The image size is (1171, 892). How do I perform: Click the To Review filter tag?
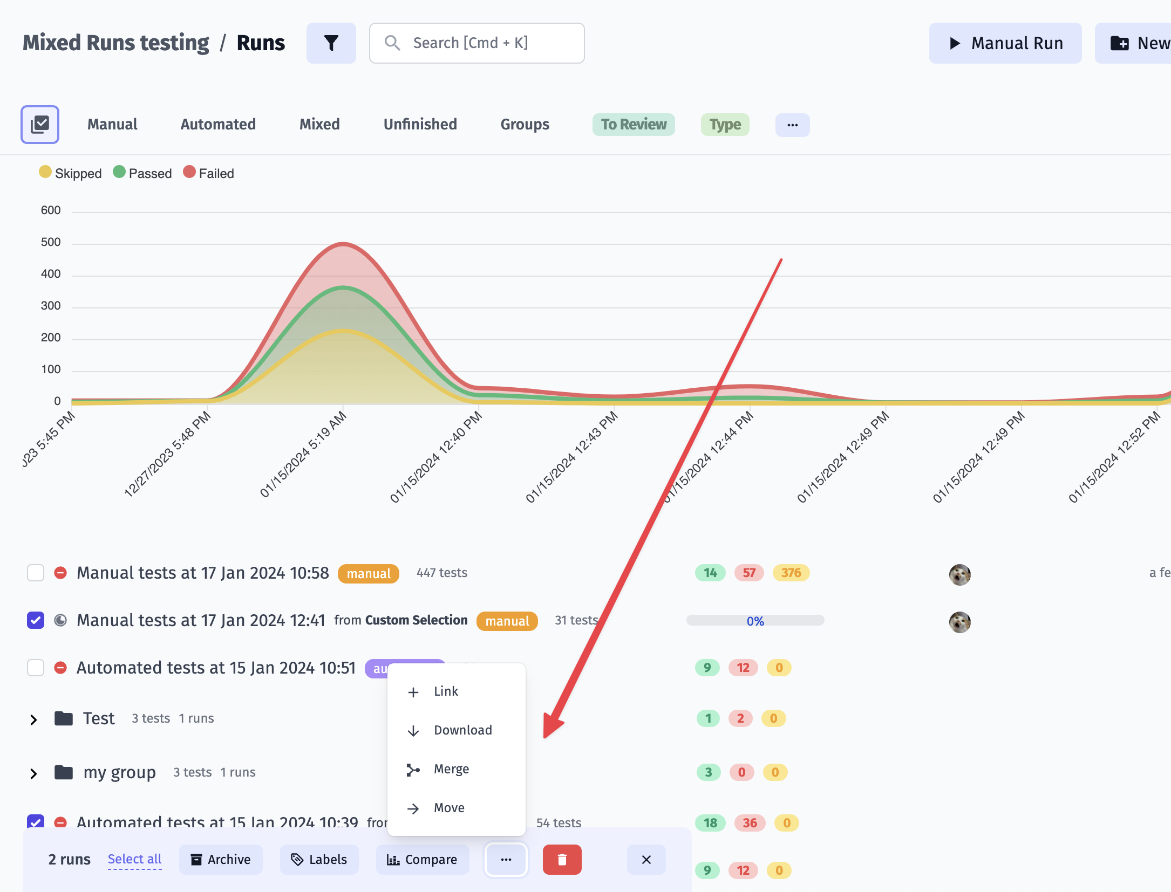pyautogui.click(x=634, y=125)
